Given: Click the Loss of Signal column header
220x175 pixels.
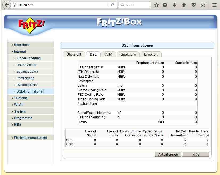Looking at the screenshot, I should pos(91,133).
